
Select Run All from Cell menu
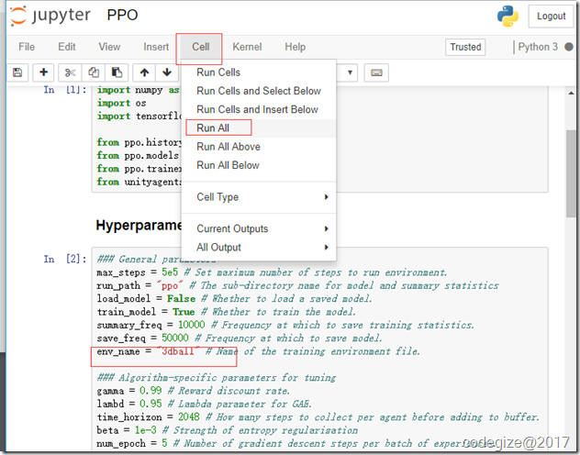pos(213,128)
